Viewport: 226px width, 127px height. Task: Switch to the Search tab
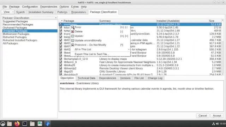tap(20, 12)
